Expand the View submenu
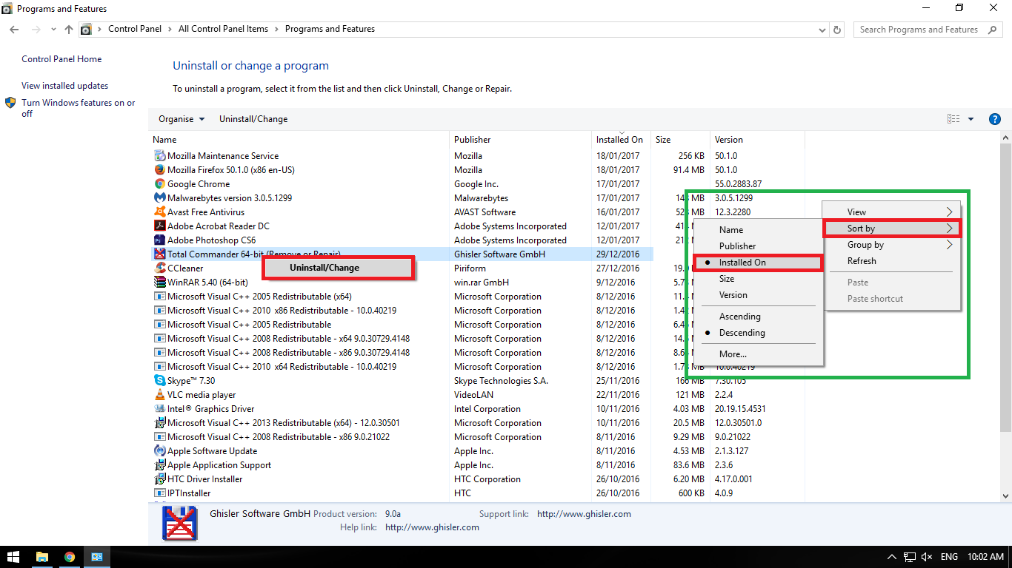Viewport: 1012px width, 568px height. tap(892, 212)
